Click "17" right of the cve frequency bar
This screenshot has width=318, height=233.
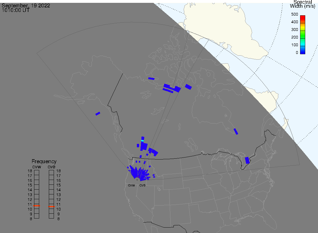[x=58, y=176]
